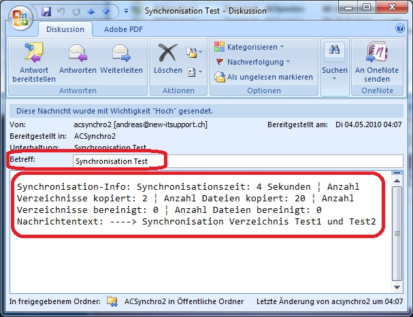Click An OneNote senden
This screenshot has width=413, height=317.
377,62
